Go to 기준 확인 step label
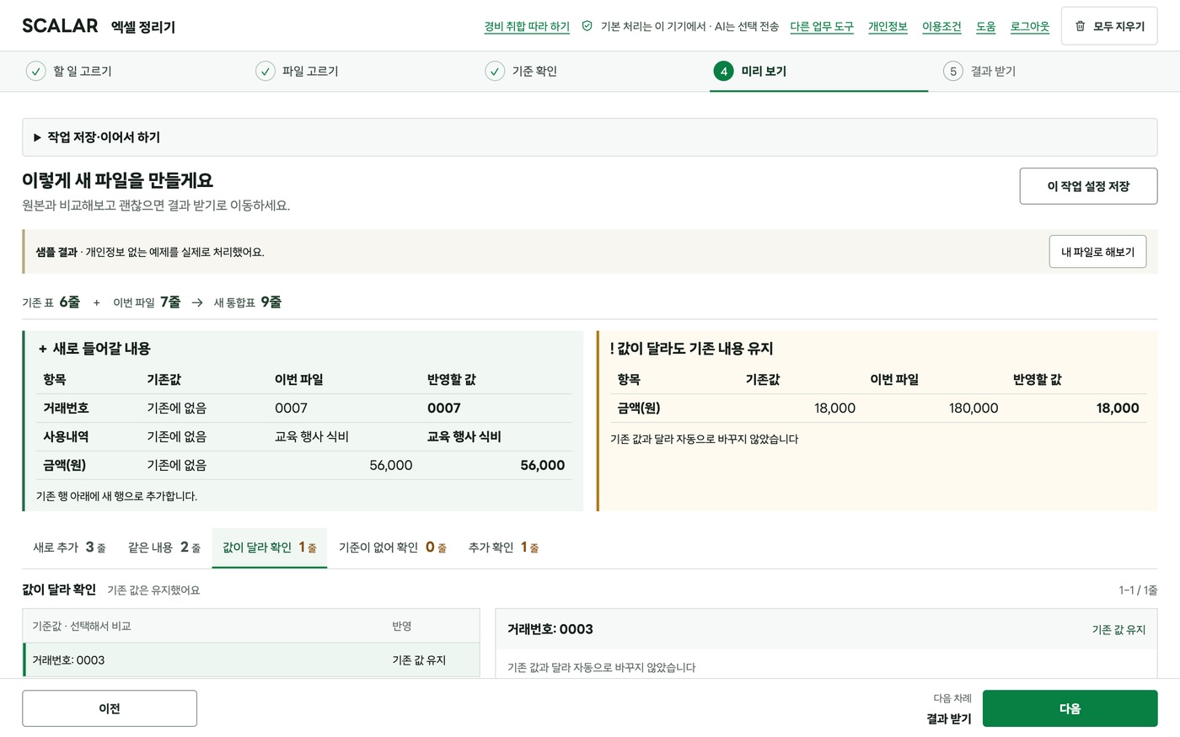Viewport: 1180px width, 737px height. click(x=534, y=72)
